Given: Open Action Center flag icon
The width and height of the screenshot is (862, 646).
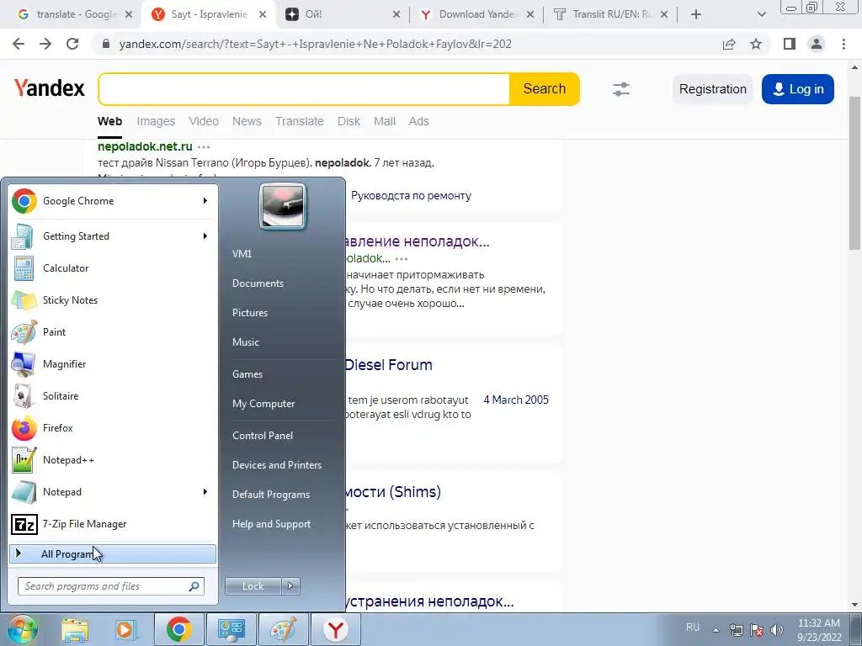Looking at the screenshot, I should point(757,630).
